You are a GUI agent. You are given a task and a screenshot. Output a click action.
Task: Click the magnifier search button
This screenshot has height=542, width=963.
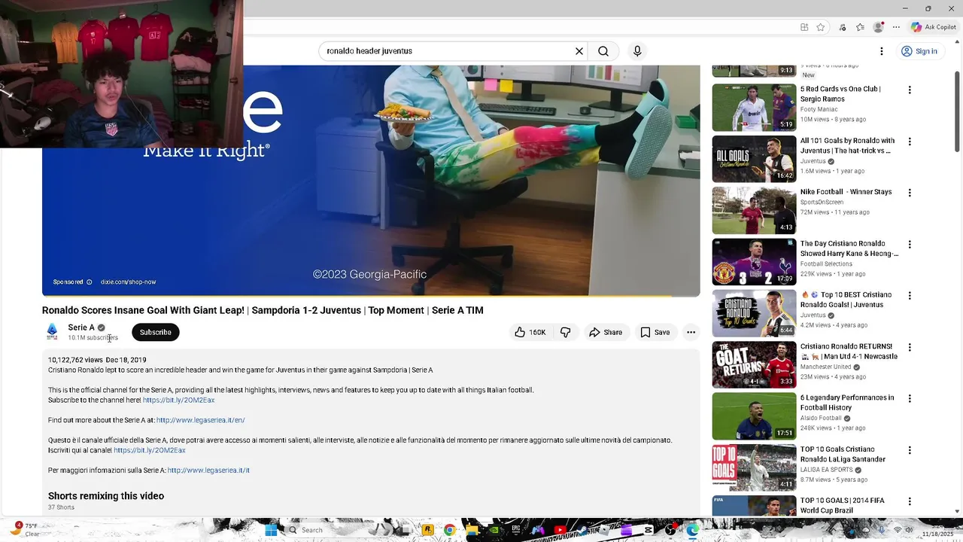[603, 51]
